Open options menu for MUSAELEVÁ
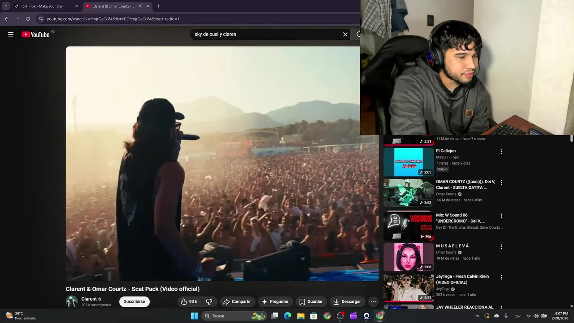 [501, 247]
